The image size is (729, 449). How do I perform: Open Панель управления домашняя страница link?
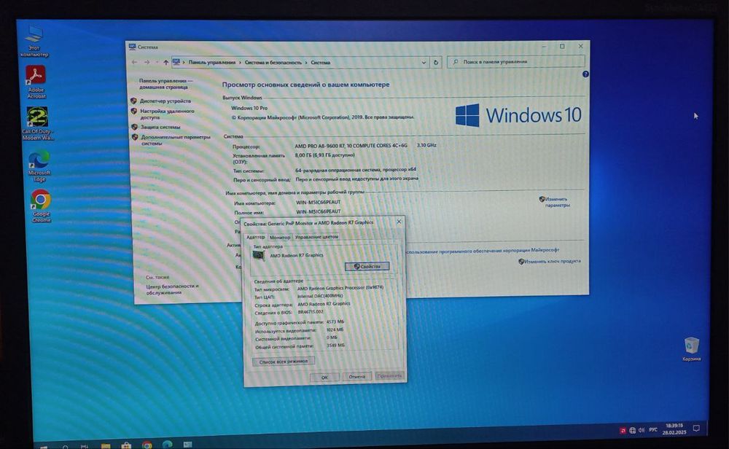(165, 84)
